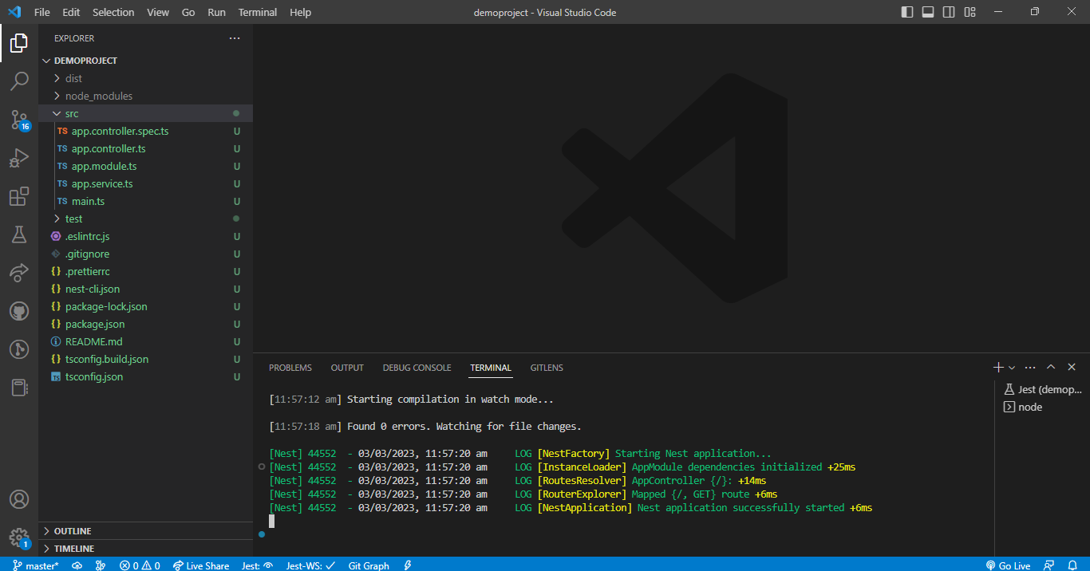The width and height of the screenshot is (1090, 571).
Task: Click Go Live in status bar
Action: pyautogui.click(x=1008, y=565)
